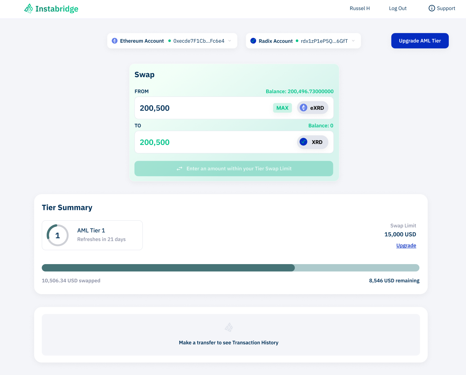Click Ethereum address 0xecde7F1Cb...Fc6e4
Image resolution: width=466 pixels, height=375 pixels.
199,41
